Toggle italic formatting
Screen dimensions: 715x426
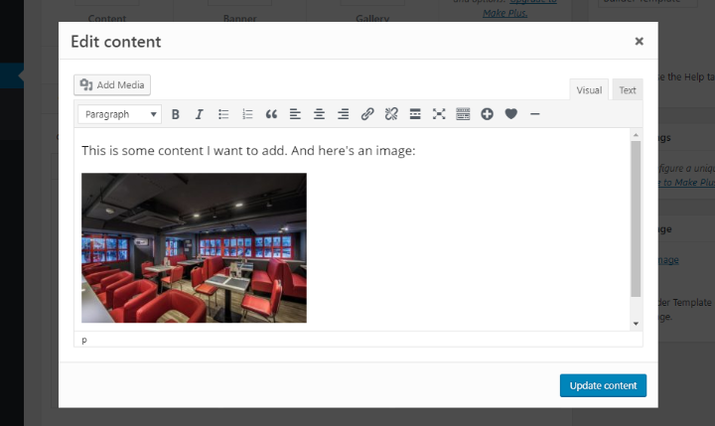pyautogui.click(x=200, y=114)
